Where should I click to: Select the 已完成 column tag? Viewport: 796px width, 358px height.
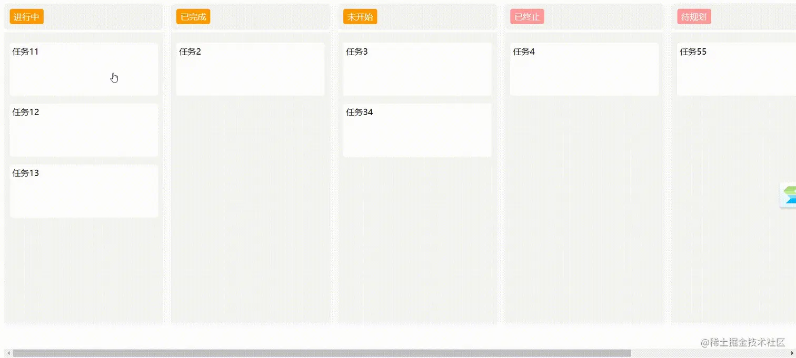pos(193,17)
